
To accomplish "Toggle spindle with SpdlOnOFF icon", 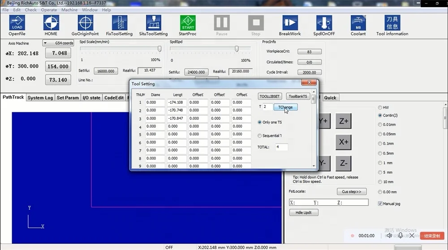I will click(324, 22).
